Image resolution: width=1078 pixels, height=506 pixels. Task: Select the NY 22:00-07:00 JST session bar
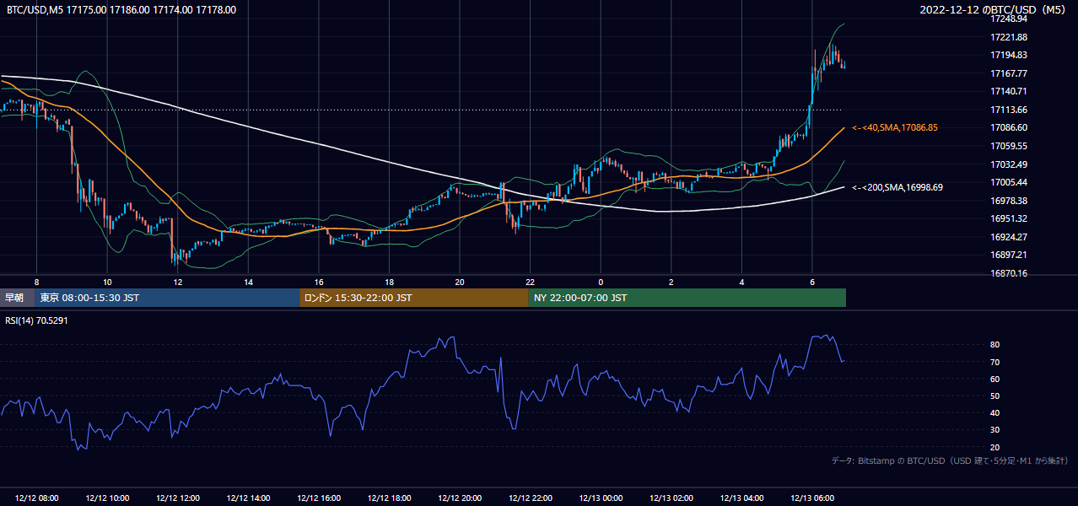coord(687,298)
